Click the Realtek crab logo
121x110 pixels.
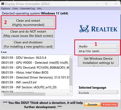point(84,29)
